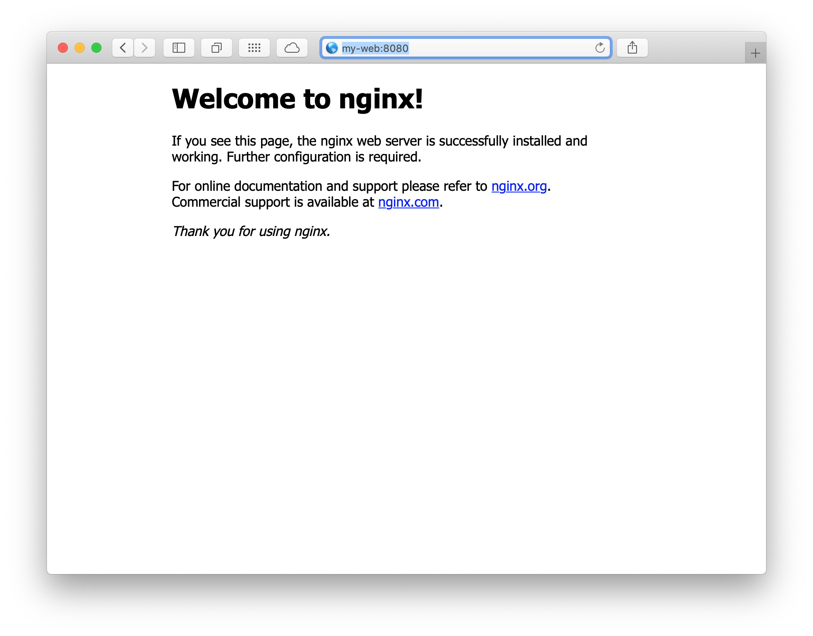Click the "Thank you for using nginx." text

point(251,231)
